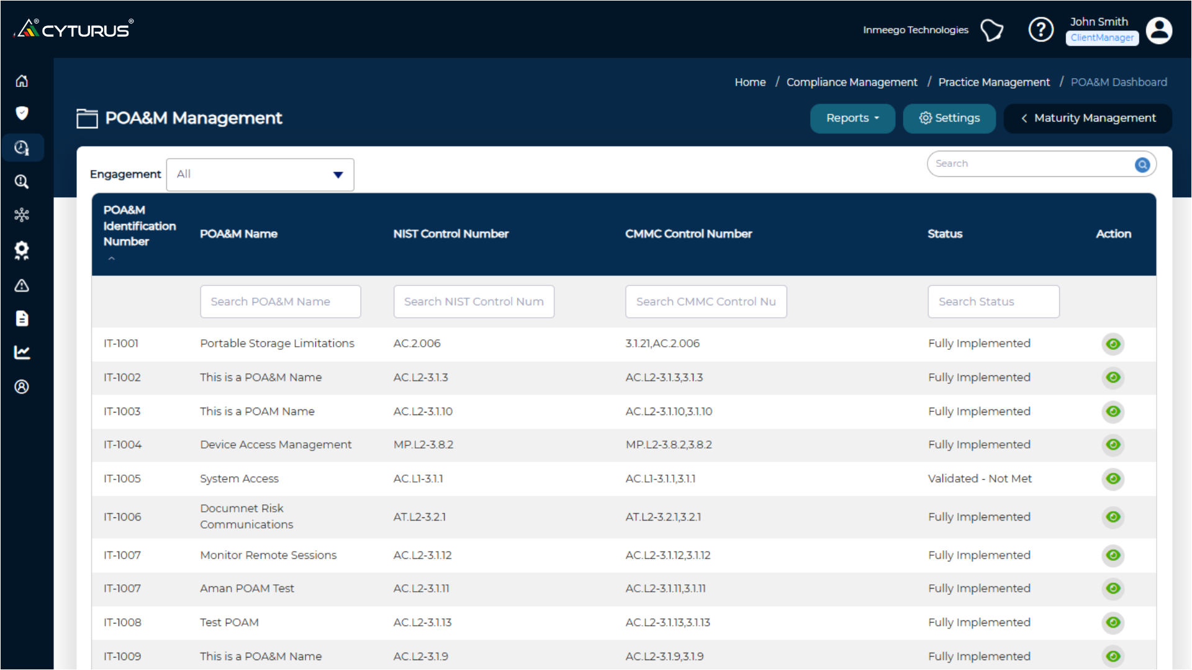Click the help question mark icon
Screen dimensions: 1192x670
coord(1041,30)
